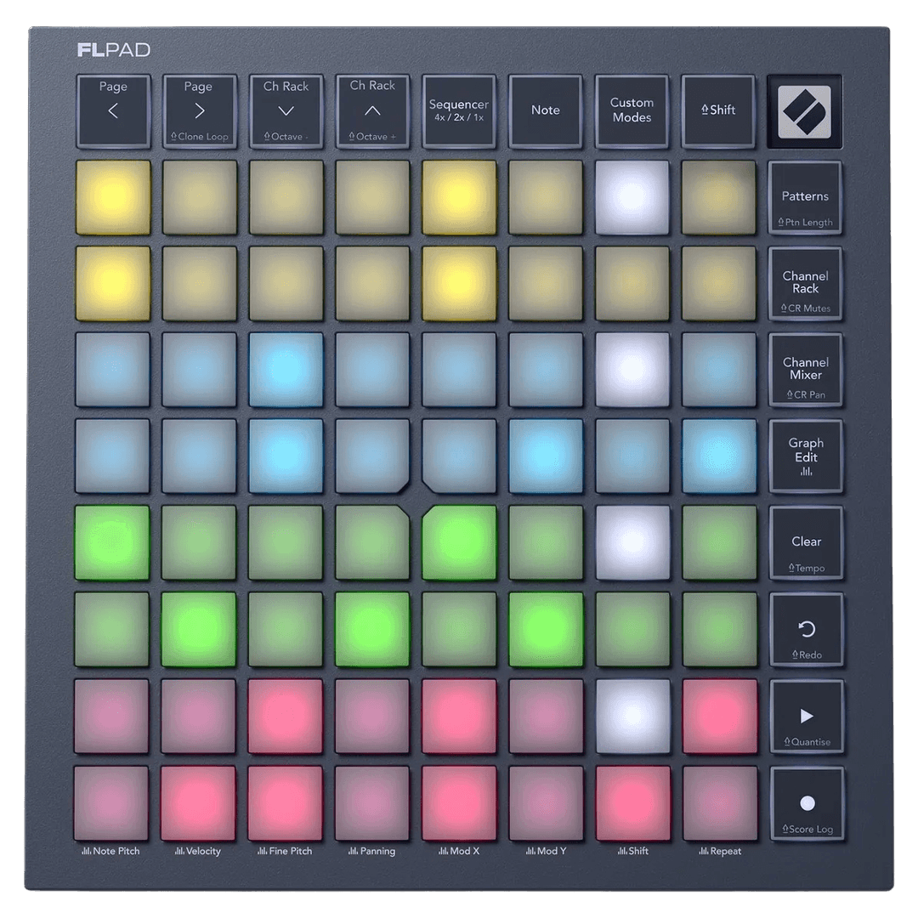Tap the bright green pad in the Mod Y column

click(x=546, y=629)
